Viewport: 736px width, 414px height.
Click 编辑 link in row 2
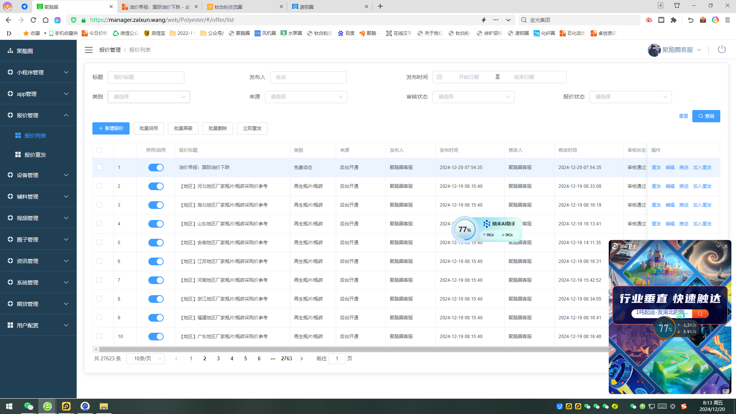click(670, 186)
